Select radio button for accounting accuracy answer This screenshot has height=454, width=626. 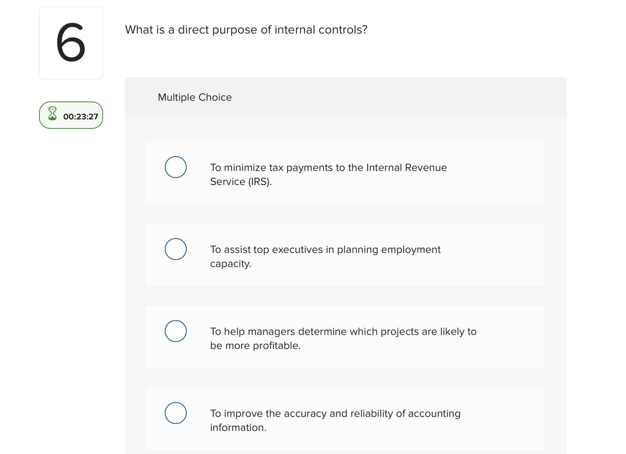(x=176, y=413)
